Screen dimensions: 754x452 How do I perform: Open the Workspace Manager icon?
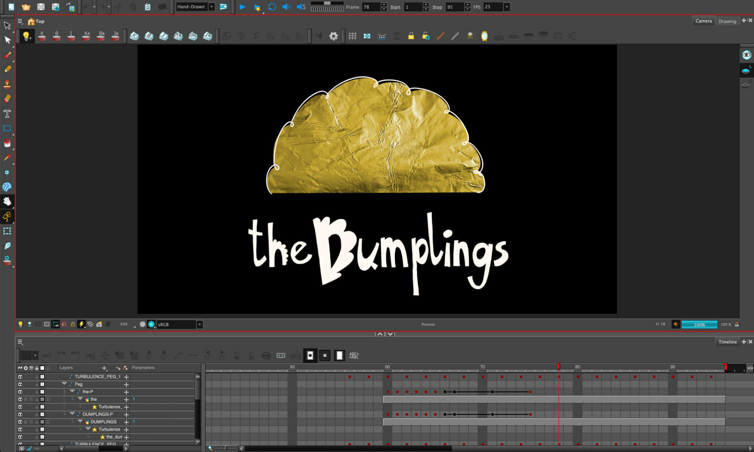223,7
